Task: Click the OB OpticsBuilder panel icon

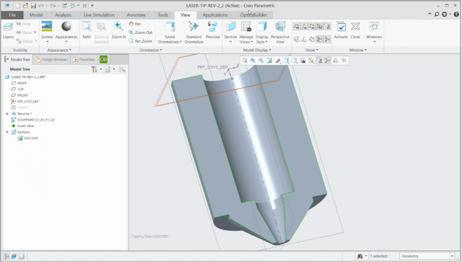Action: [x=104, y=59]
